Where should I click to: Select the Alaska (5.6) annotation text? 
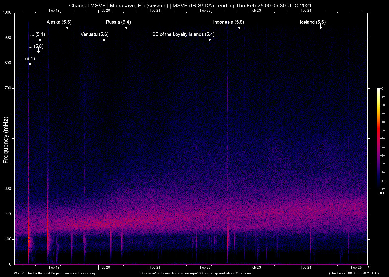click(x=59, y=22)
